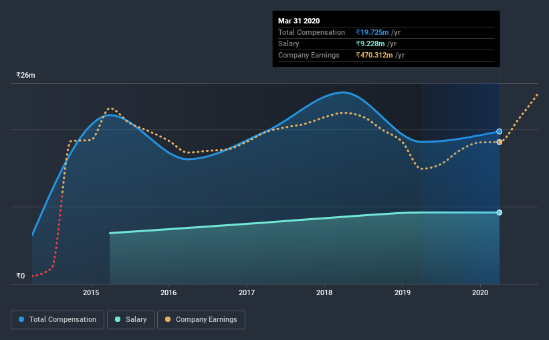Toggle the Company Earnings legend button
This screenshot has height=340, width=549.
pos(201,320)
